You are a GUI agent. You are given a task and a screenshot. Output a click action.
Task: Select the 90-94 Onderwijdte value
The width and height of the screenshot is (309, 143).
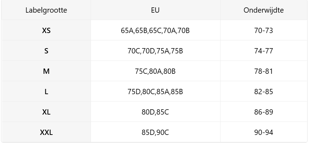coord(264,132)
